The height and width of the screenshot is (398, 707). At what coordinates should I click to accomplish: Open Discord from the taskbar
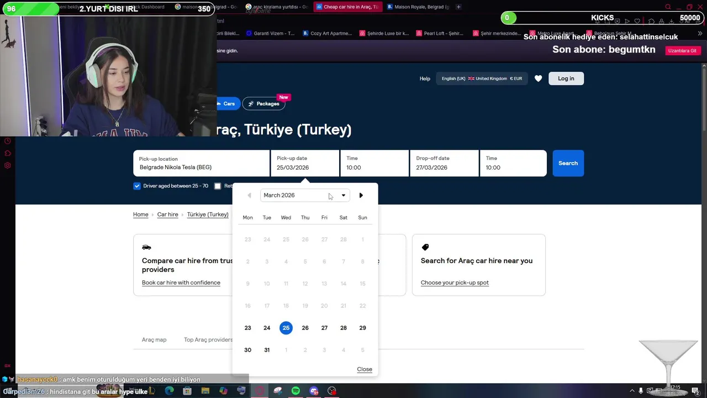(314, 391)
